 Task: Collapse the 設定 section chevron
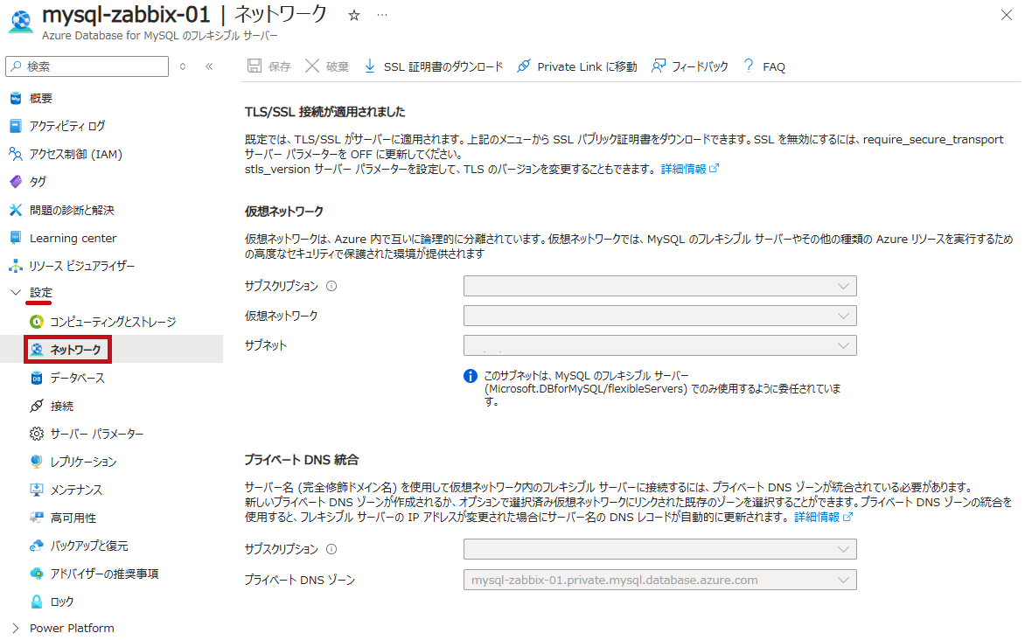16,293
